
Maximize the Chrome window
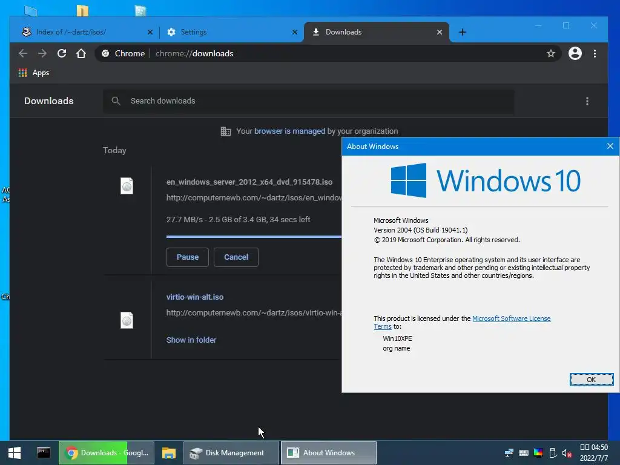coord(566,25)
